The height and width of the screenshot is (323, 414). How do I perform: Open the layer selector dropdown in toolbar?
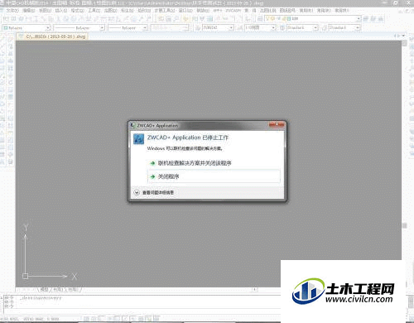coord(312,18)
